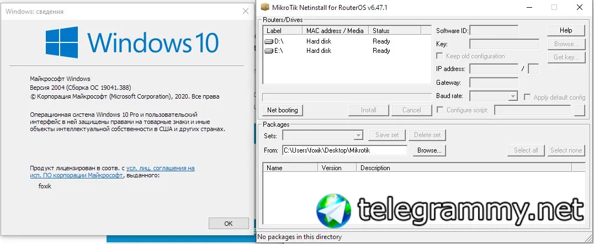Click the D:\ hard disk drive icon
Viewport: 594px width, 244px height.
point(269,41)
